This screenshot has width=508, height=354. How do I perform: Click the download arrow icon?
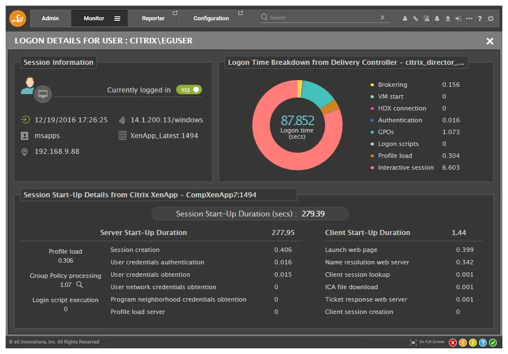click(x=448, y=19)
